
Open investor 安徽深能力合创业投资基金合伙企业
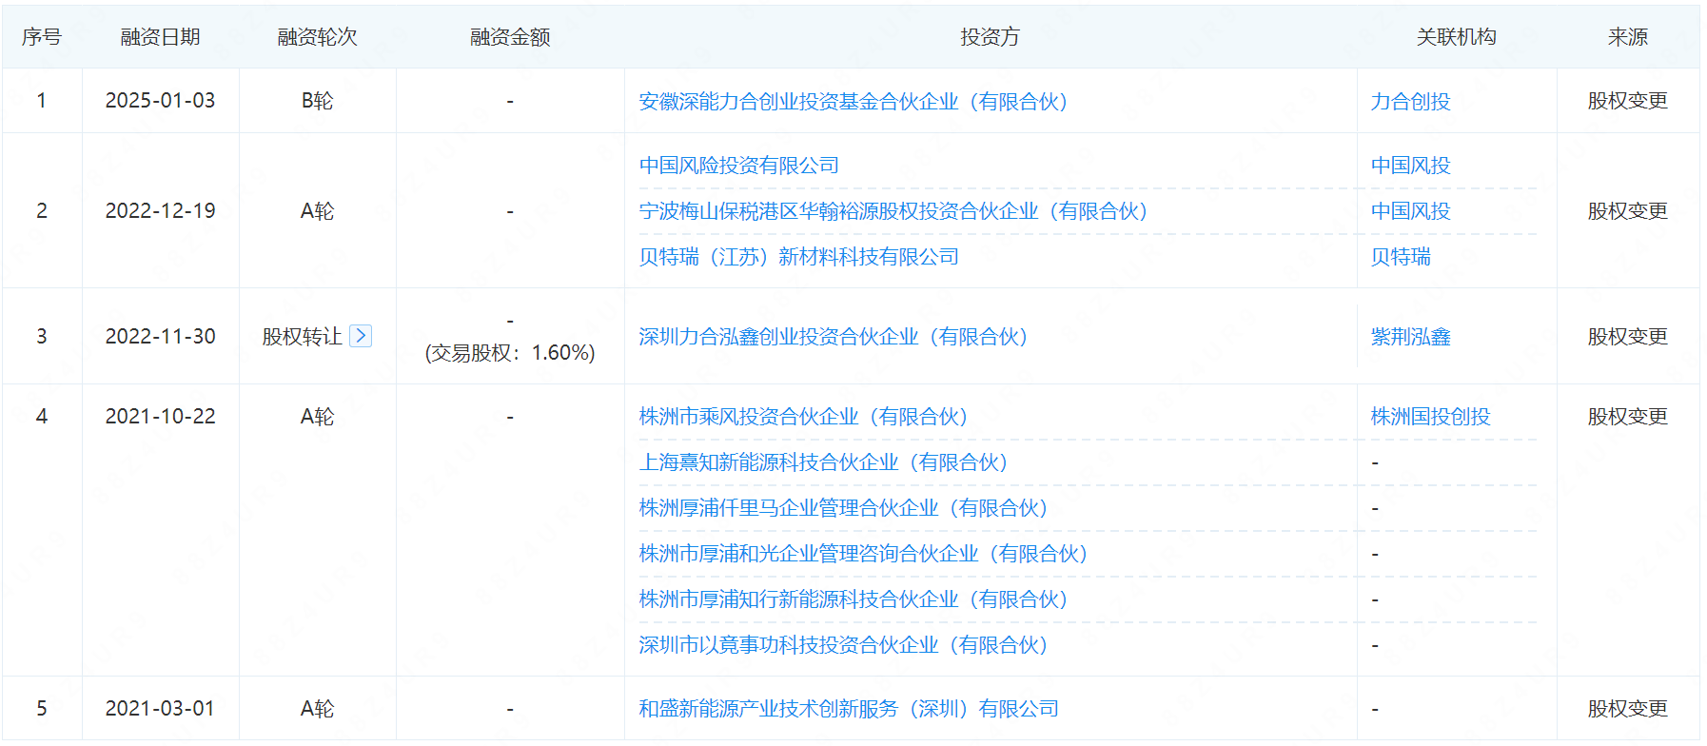(x=853, y=102)
